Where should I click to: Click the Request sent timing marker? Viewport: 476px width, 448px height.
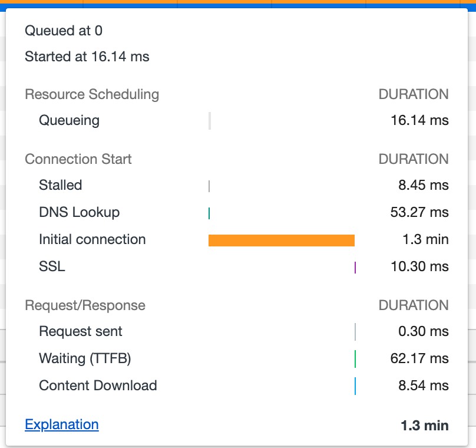[x=355, y=331]
